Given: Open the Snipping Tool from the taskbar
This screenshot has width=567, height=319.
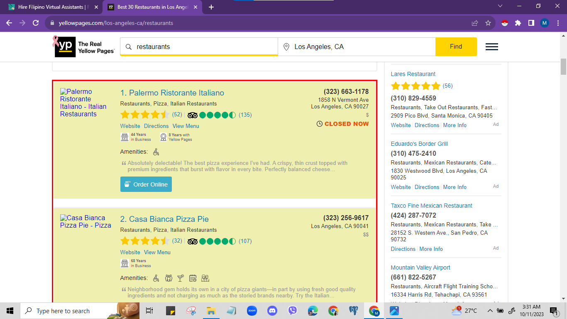Looking at the screenshot, I should (x=191, y=311).
